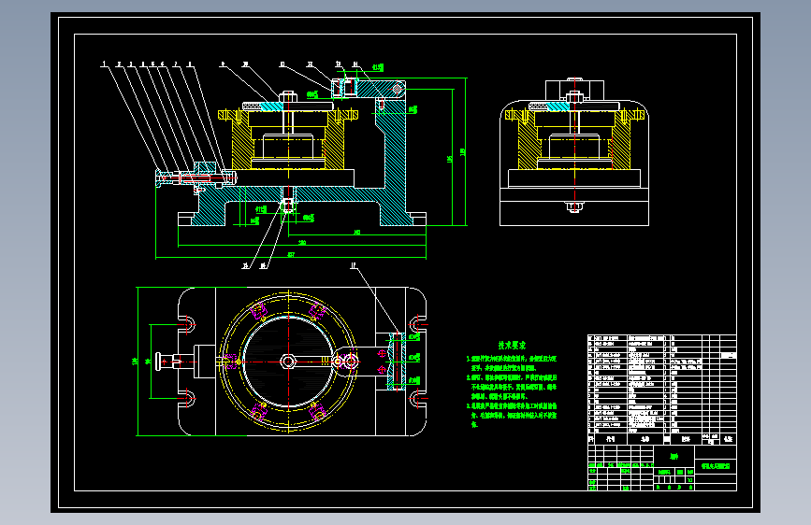This screenshot has height=525, width=811.
Task: Click the bottom-right U-slot in the base plate
Action: pyautogui.click(x=418, y=398)
